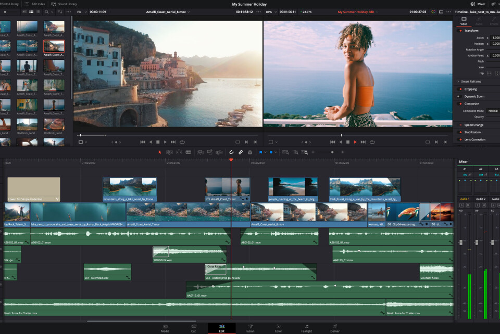
Task: Open the Composite Mode dropdown
Action: [493, 111]
